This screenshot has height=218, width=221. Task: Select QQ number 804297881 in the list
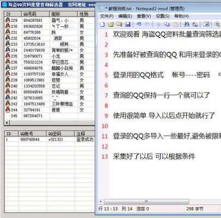[33, 20]
